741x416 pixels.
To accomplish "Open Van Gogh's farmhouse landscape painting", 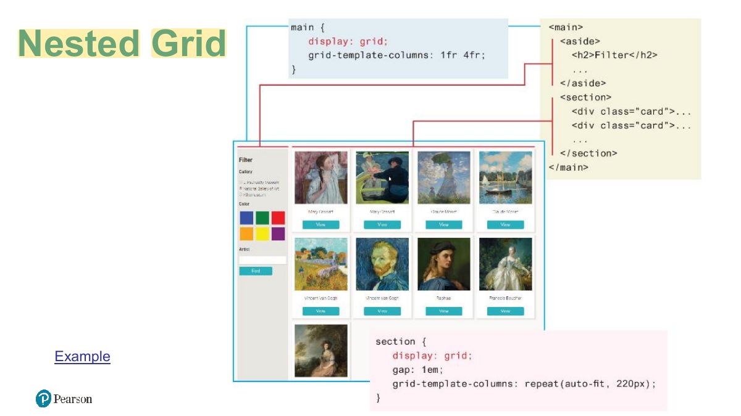I will point(320,264).
